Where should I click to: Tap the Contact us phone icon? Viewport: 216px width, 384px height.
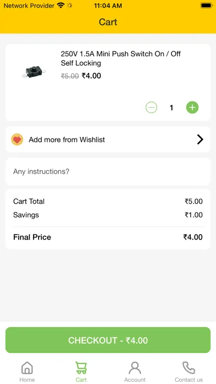(188, 368)
